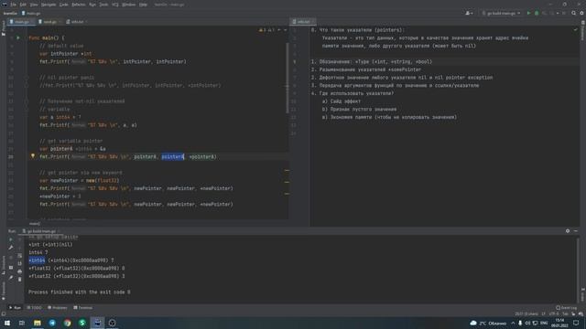Open the File menu
The height and width of the screenshot is (329, 586).
point(14,5)
